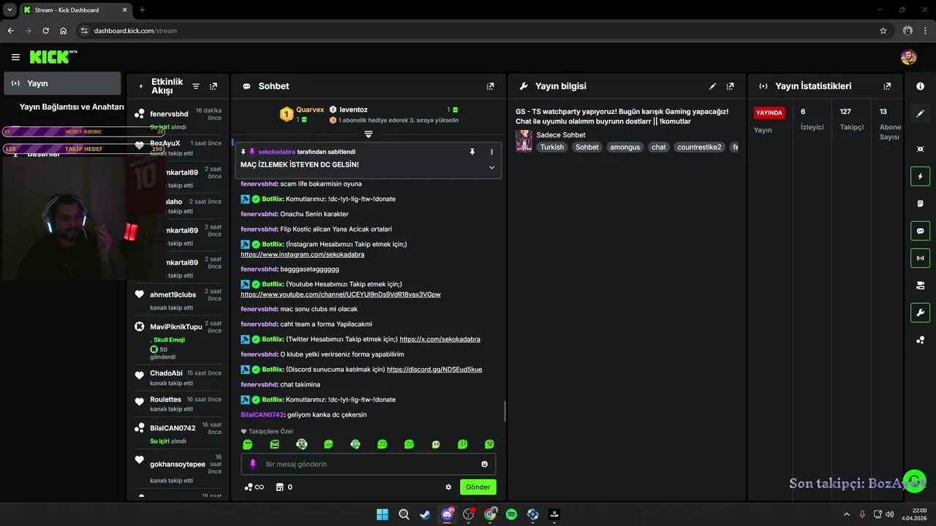The image size is (936, 526).
Task: Select Yayın in the left sidebar
Action: pyautogui.click(x=62, y=83)
